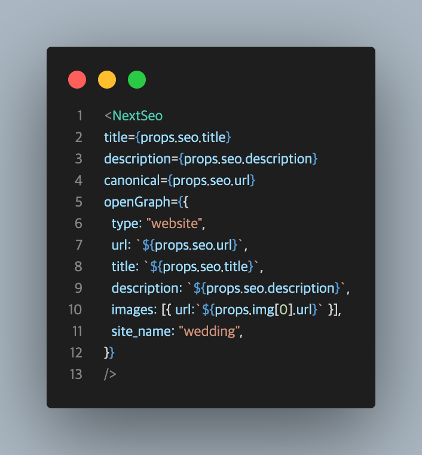
Task: Click line number 10 in gutter
Action: point(75,310)
